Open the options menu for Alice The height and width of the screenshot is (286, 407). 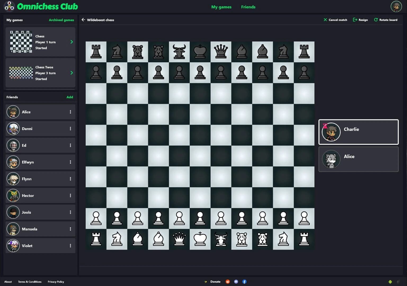[70, 112]
